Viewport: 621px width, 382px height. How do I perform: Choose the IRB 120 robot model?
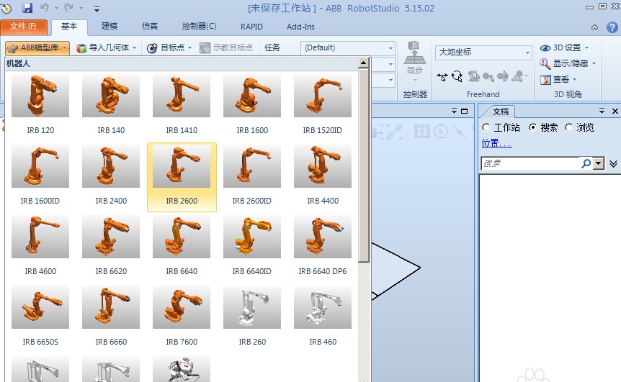(40, 106)
